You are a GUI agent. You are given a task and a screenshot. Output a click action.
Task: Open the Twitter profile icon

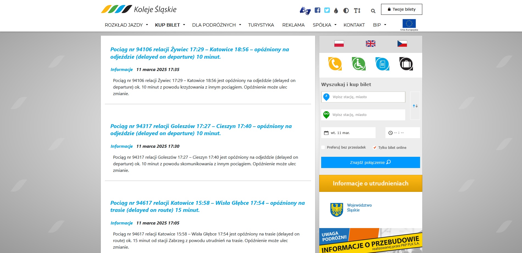pyautogui.click(x=327, y=10)
